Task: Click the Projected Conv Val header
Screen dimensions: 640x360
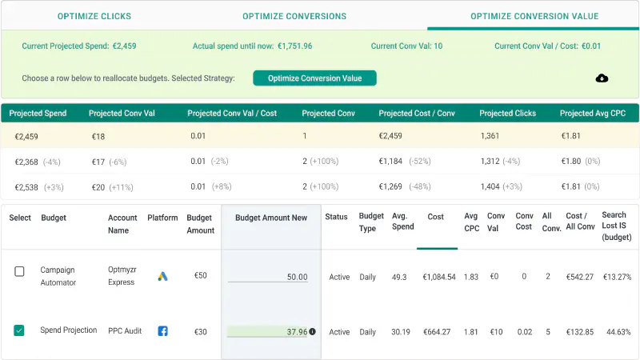Action: pyautogui.click(x=122, y=113)
